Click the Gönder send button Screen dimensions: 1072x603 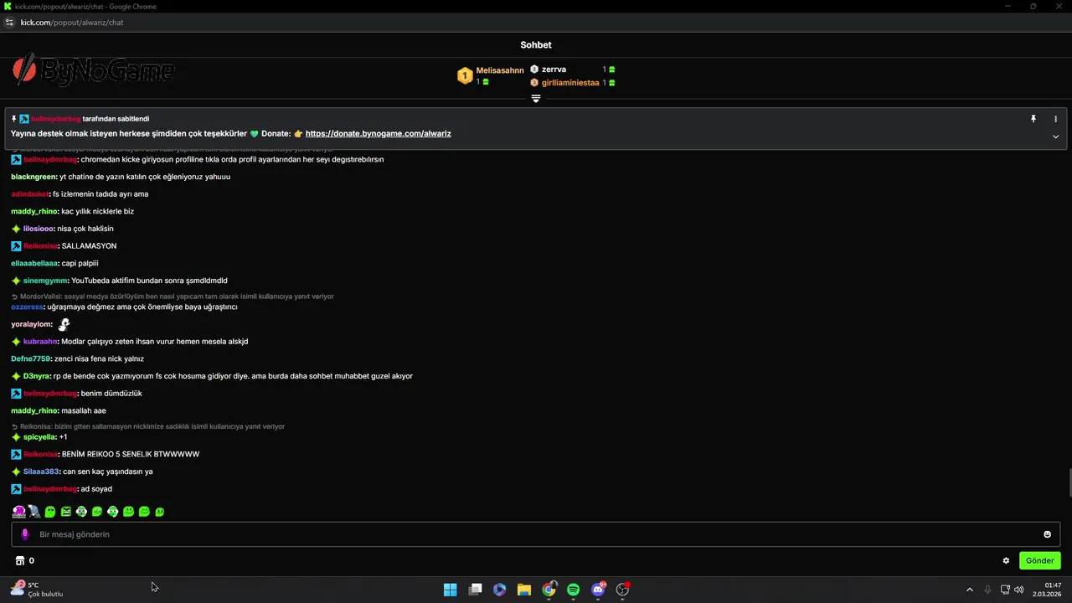[x=1039, y=560]
